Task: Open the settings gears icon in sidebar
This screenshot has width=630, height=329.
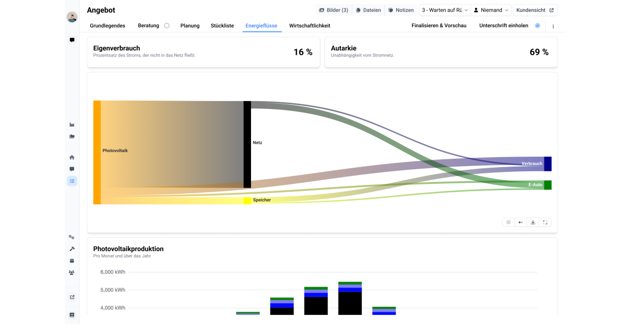Action: (x=72, y=237)
